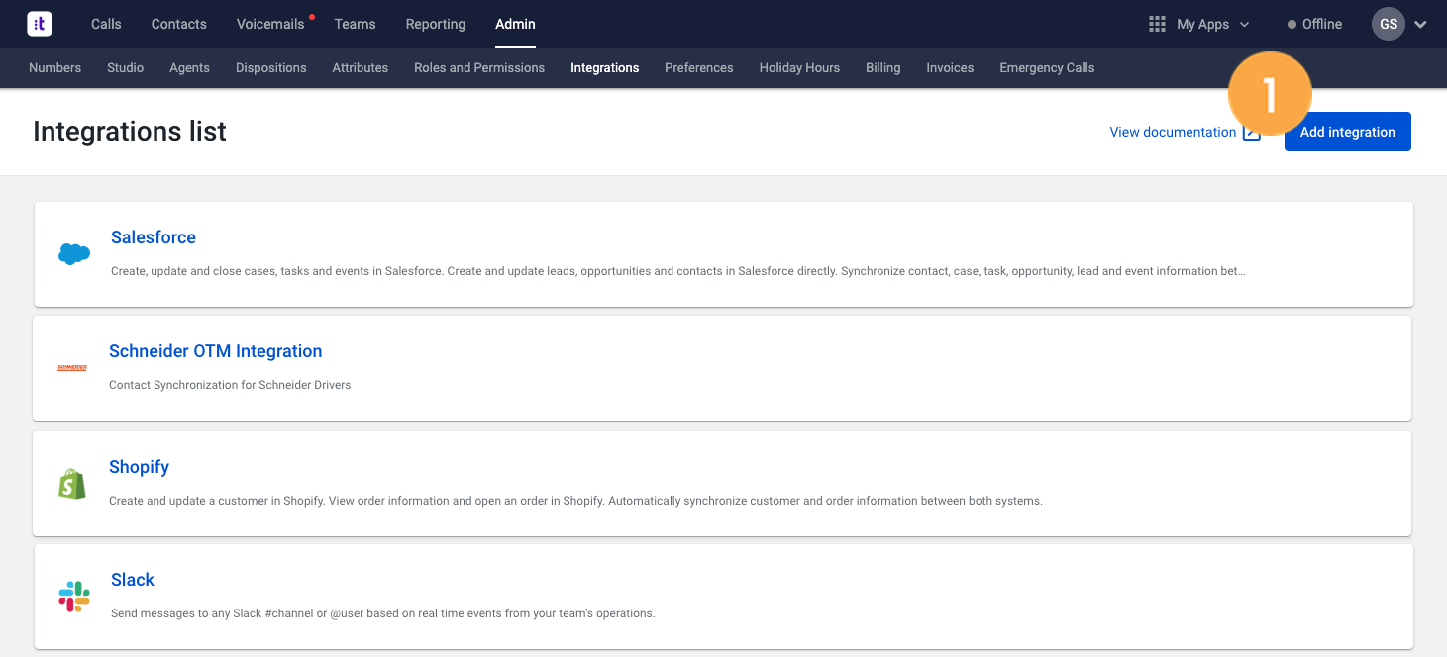
Task: Open the Calls tab
Action: pos(106,24)
